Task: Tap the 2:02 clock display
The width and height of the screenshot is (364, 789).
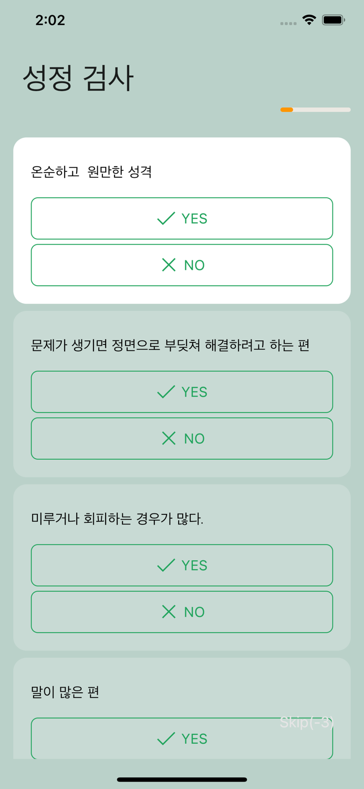Action: point(49,20)
